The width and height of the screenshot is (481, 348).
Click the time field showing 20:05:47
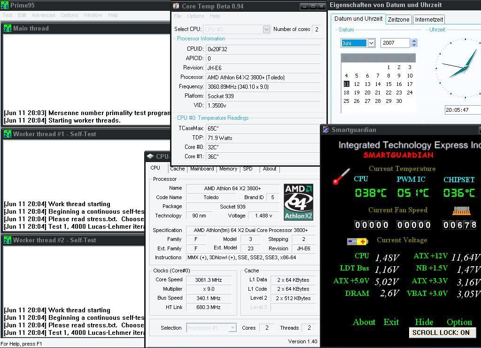pyautogui.click(x=463, y=110)
